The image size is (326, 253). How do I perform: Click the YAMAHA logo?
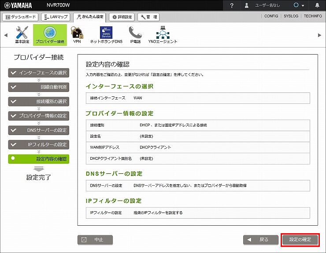click(x=18, y=5)
